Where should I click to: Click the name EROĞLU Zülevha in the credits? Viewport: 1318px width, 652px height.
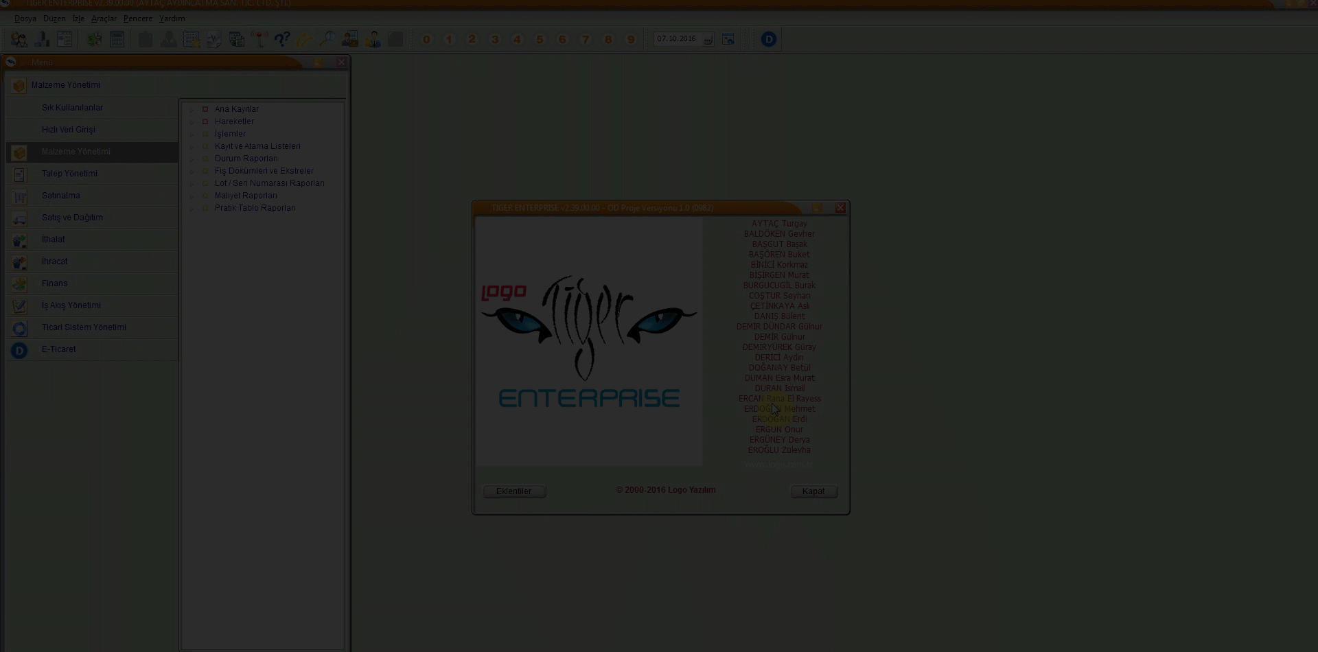(779, 450)
